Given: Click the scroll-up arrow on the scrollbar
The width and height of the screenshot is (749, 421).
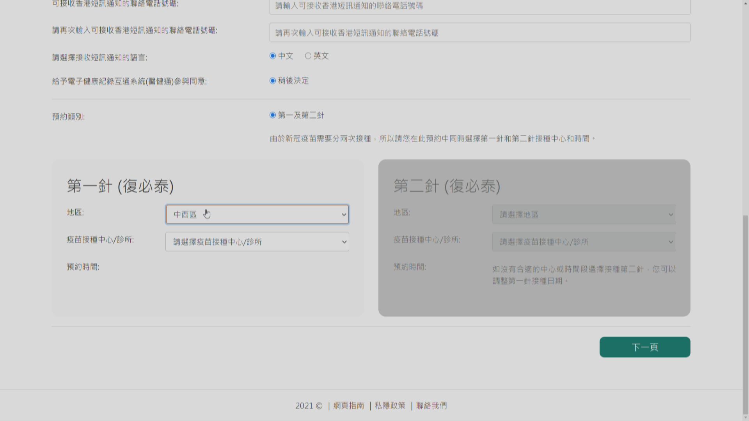Looking at the screenshot, I should pos(745,3).
